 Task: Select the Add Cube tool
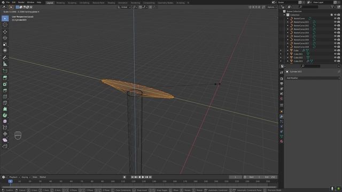coord(5,71)
